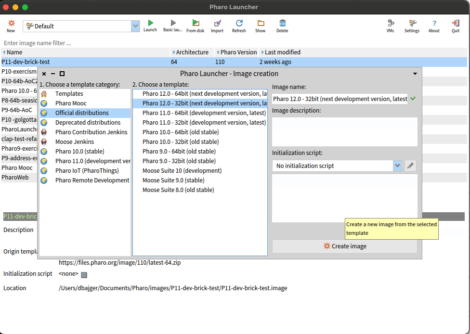Click the initialization script preview area
The image size is (470, 334).
[x=345, y=198]
